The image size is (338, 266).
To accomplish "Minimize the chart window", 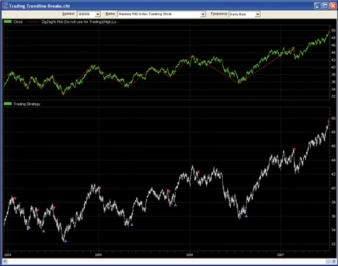I will pyautogui.click(x=317, y=6).
